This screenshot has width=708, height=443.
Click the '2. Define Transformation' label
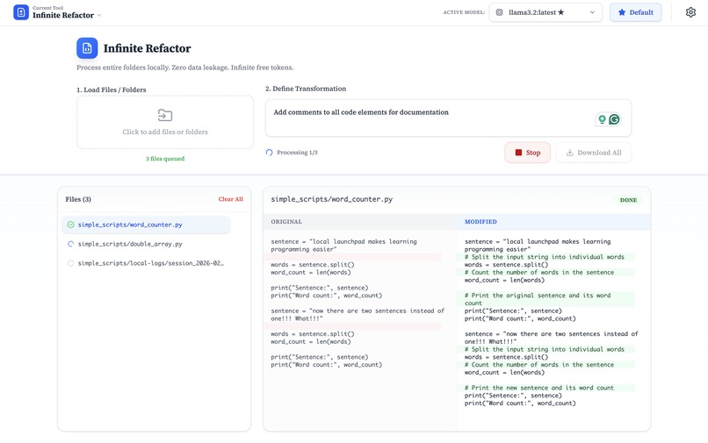pos(306,89)
